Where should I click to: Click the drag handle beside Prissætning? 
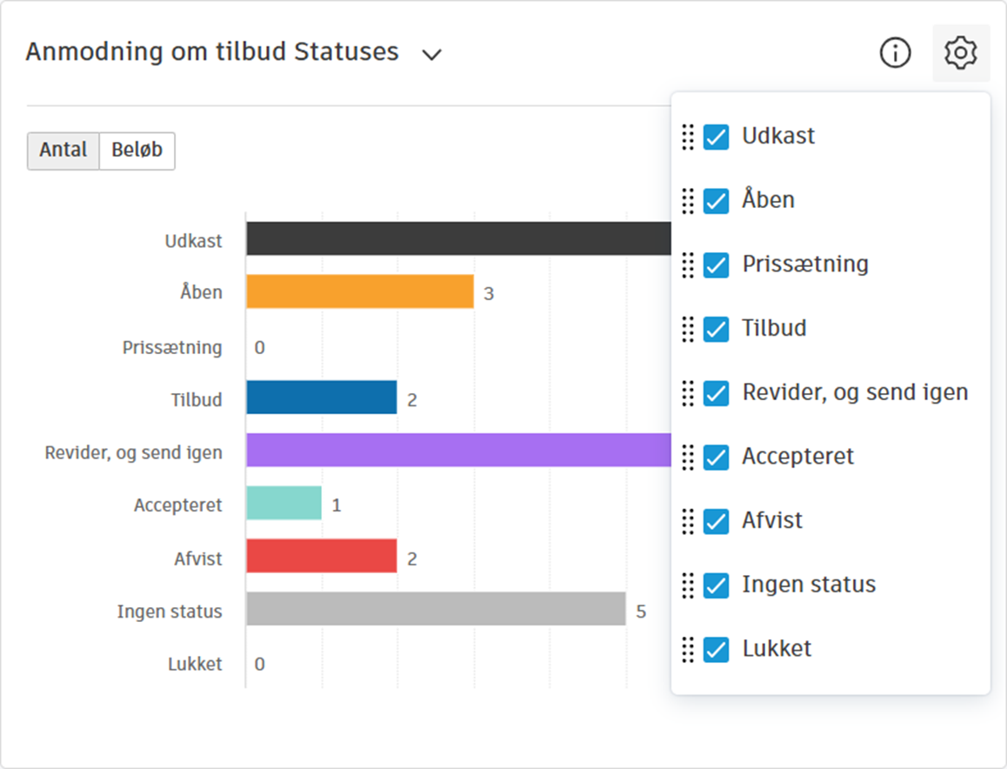click(688, 264)
